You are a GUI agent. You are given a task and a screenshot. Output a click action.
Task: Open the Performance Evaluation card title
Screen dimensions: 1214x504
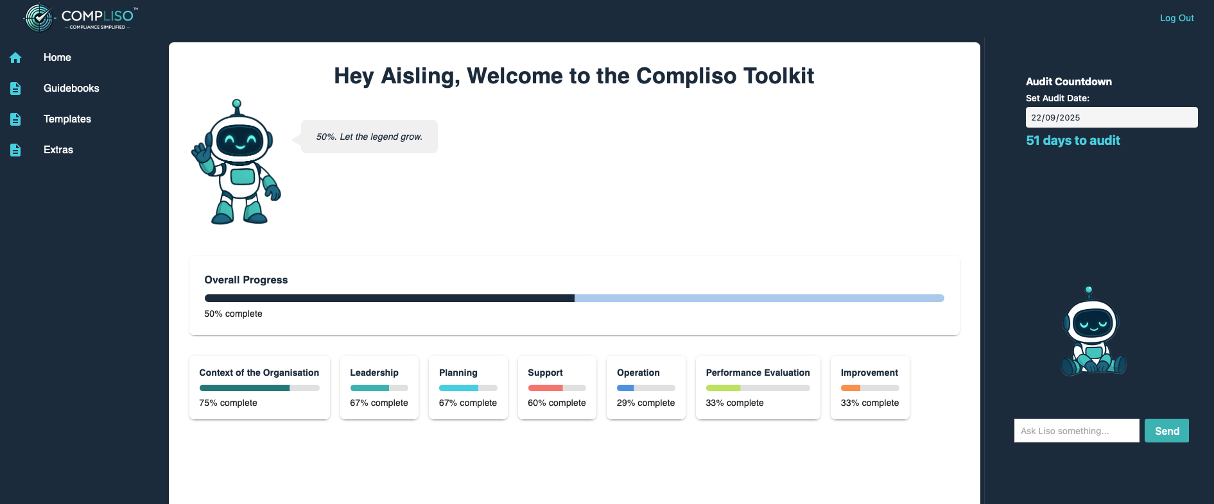[758, 373]
